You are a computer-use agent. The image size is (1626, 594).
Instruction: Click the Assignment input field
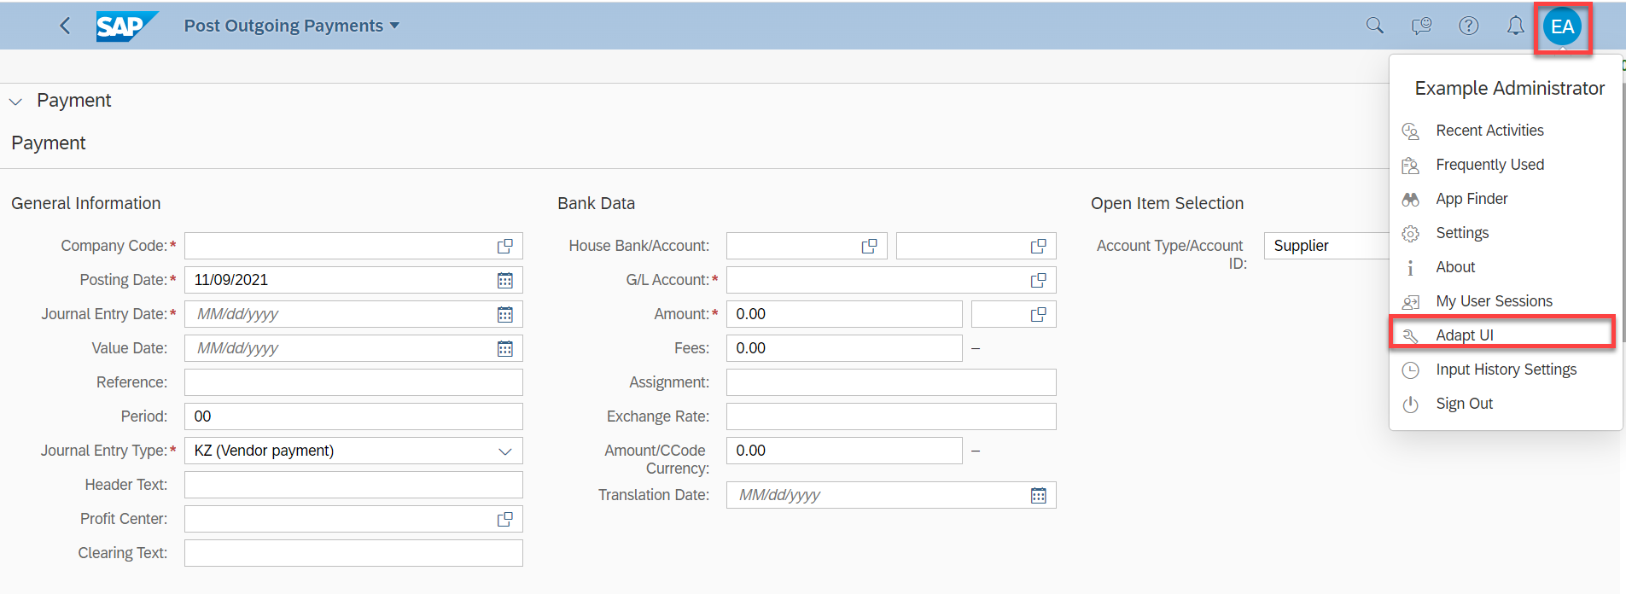891,382
